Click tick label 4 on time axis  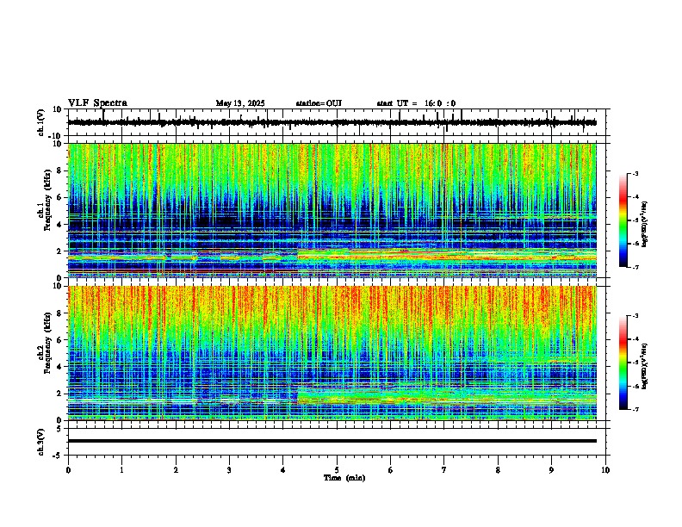coord(283,470)
